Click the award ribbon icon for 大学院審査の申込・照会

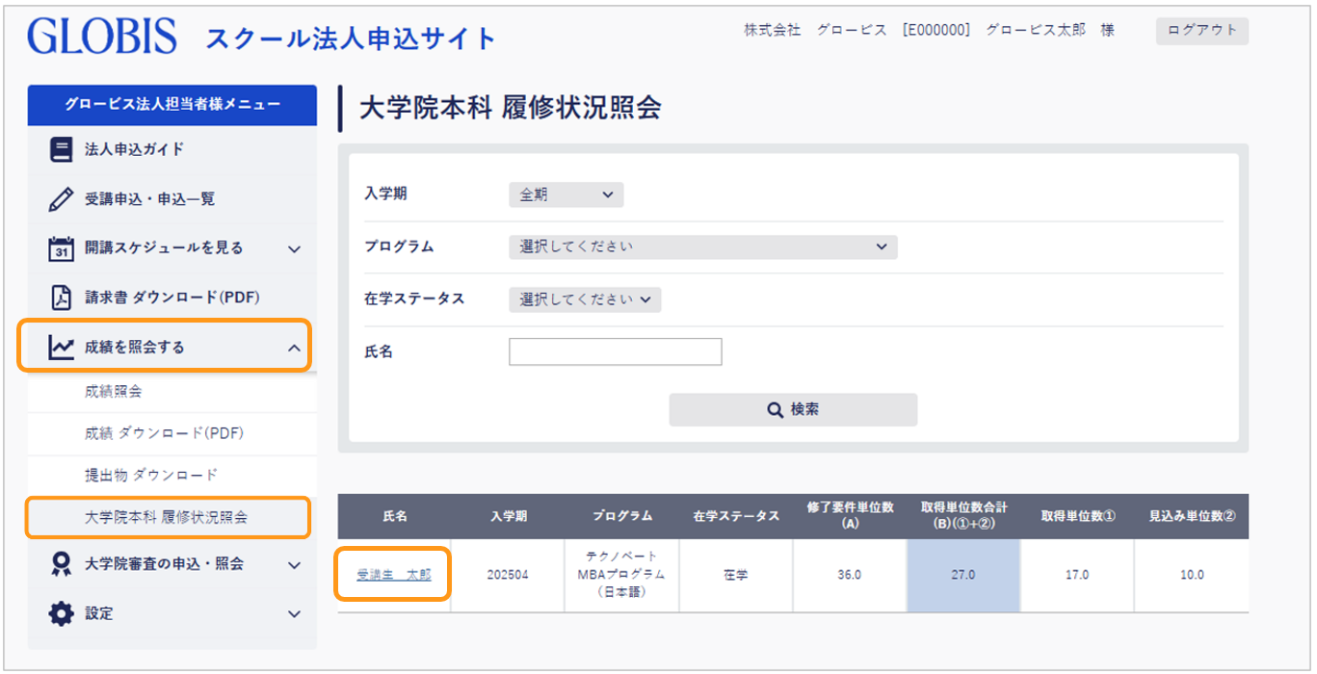[61, 565]
